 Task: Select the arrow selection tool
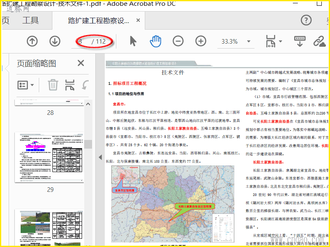[x=133, y=41]
